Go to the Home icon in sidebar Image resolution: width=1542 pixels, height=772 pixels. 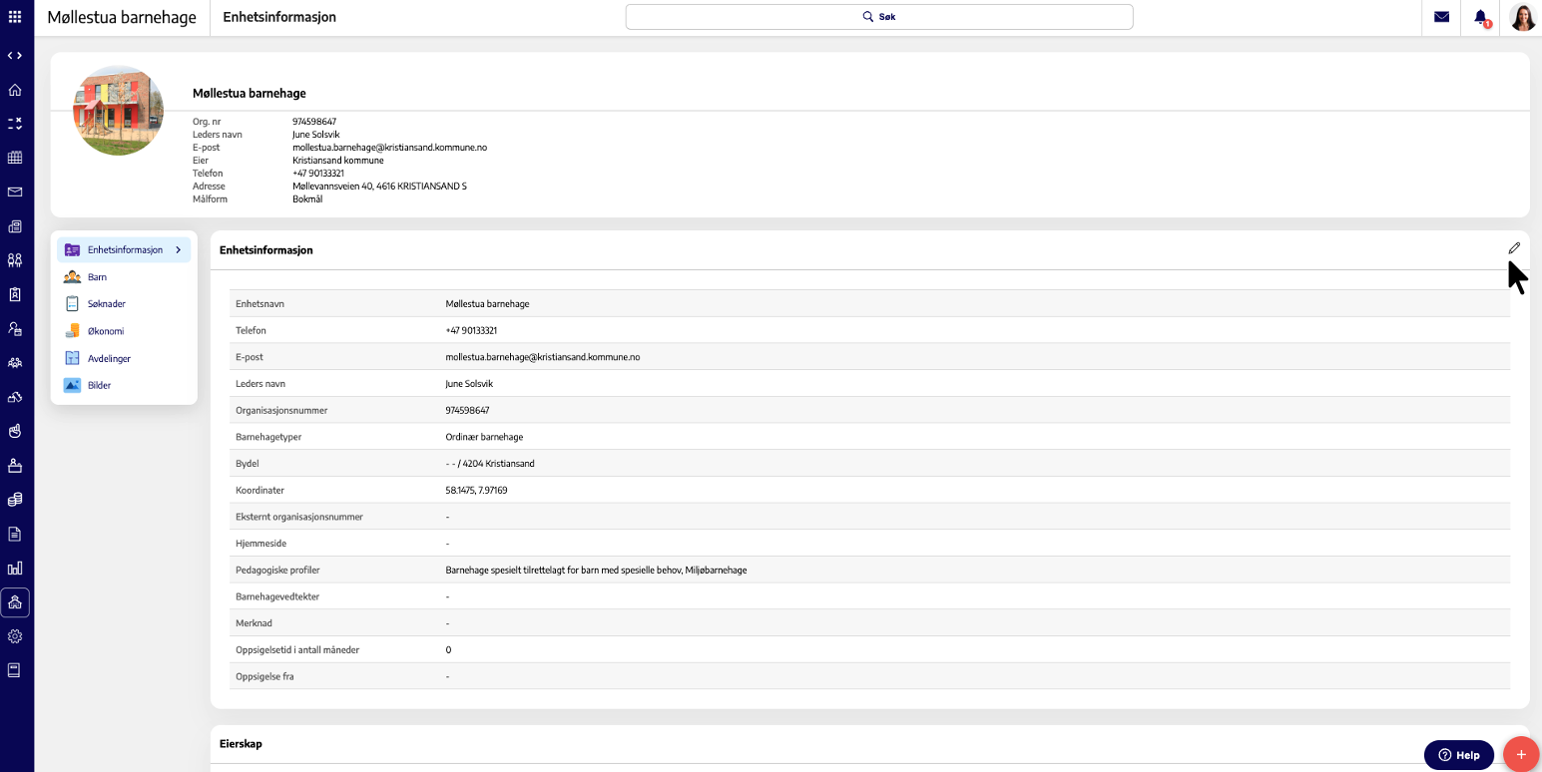point(15,90)
